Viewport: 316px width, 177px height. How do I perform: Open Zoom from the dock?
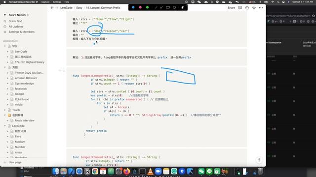point(158,172)
